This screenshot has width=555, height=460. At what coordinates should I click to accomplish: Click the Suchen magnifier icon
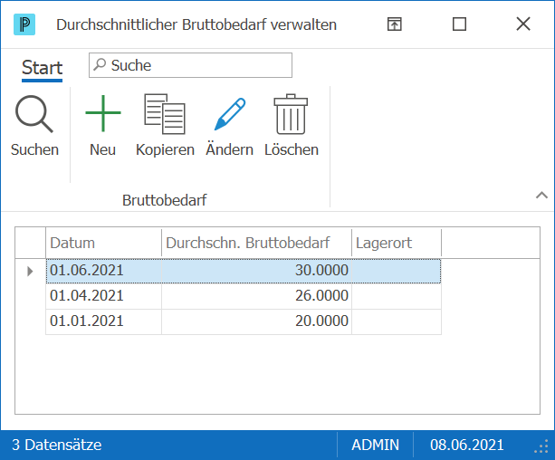pyautogui.click(x=34, y=114)
